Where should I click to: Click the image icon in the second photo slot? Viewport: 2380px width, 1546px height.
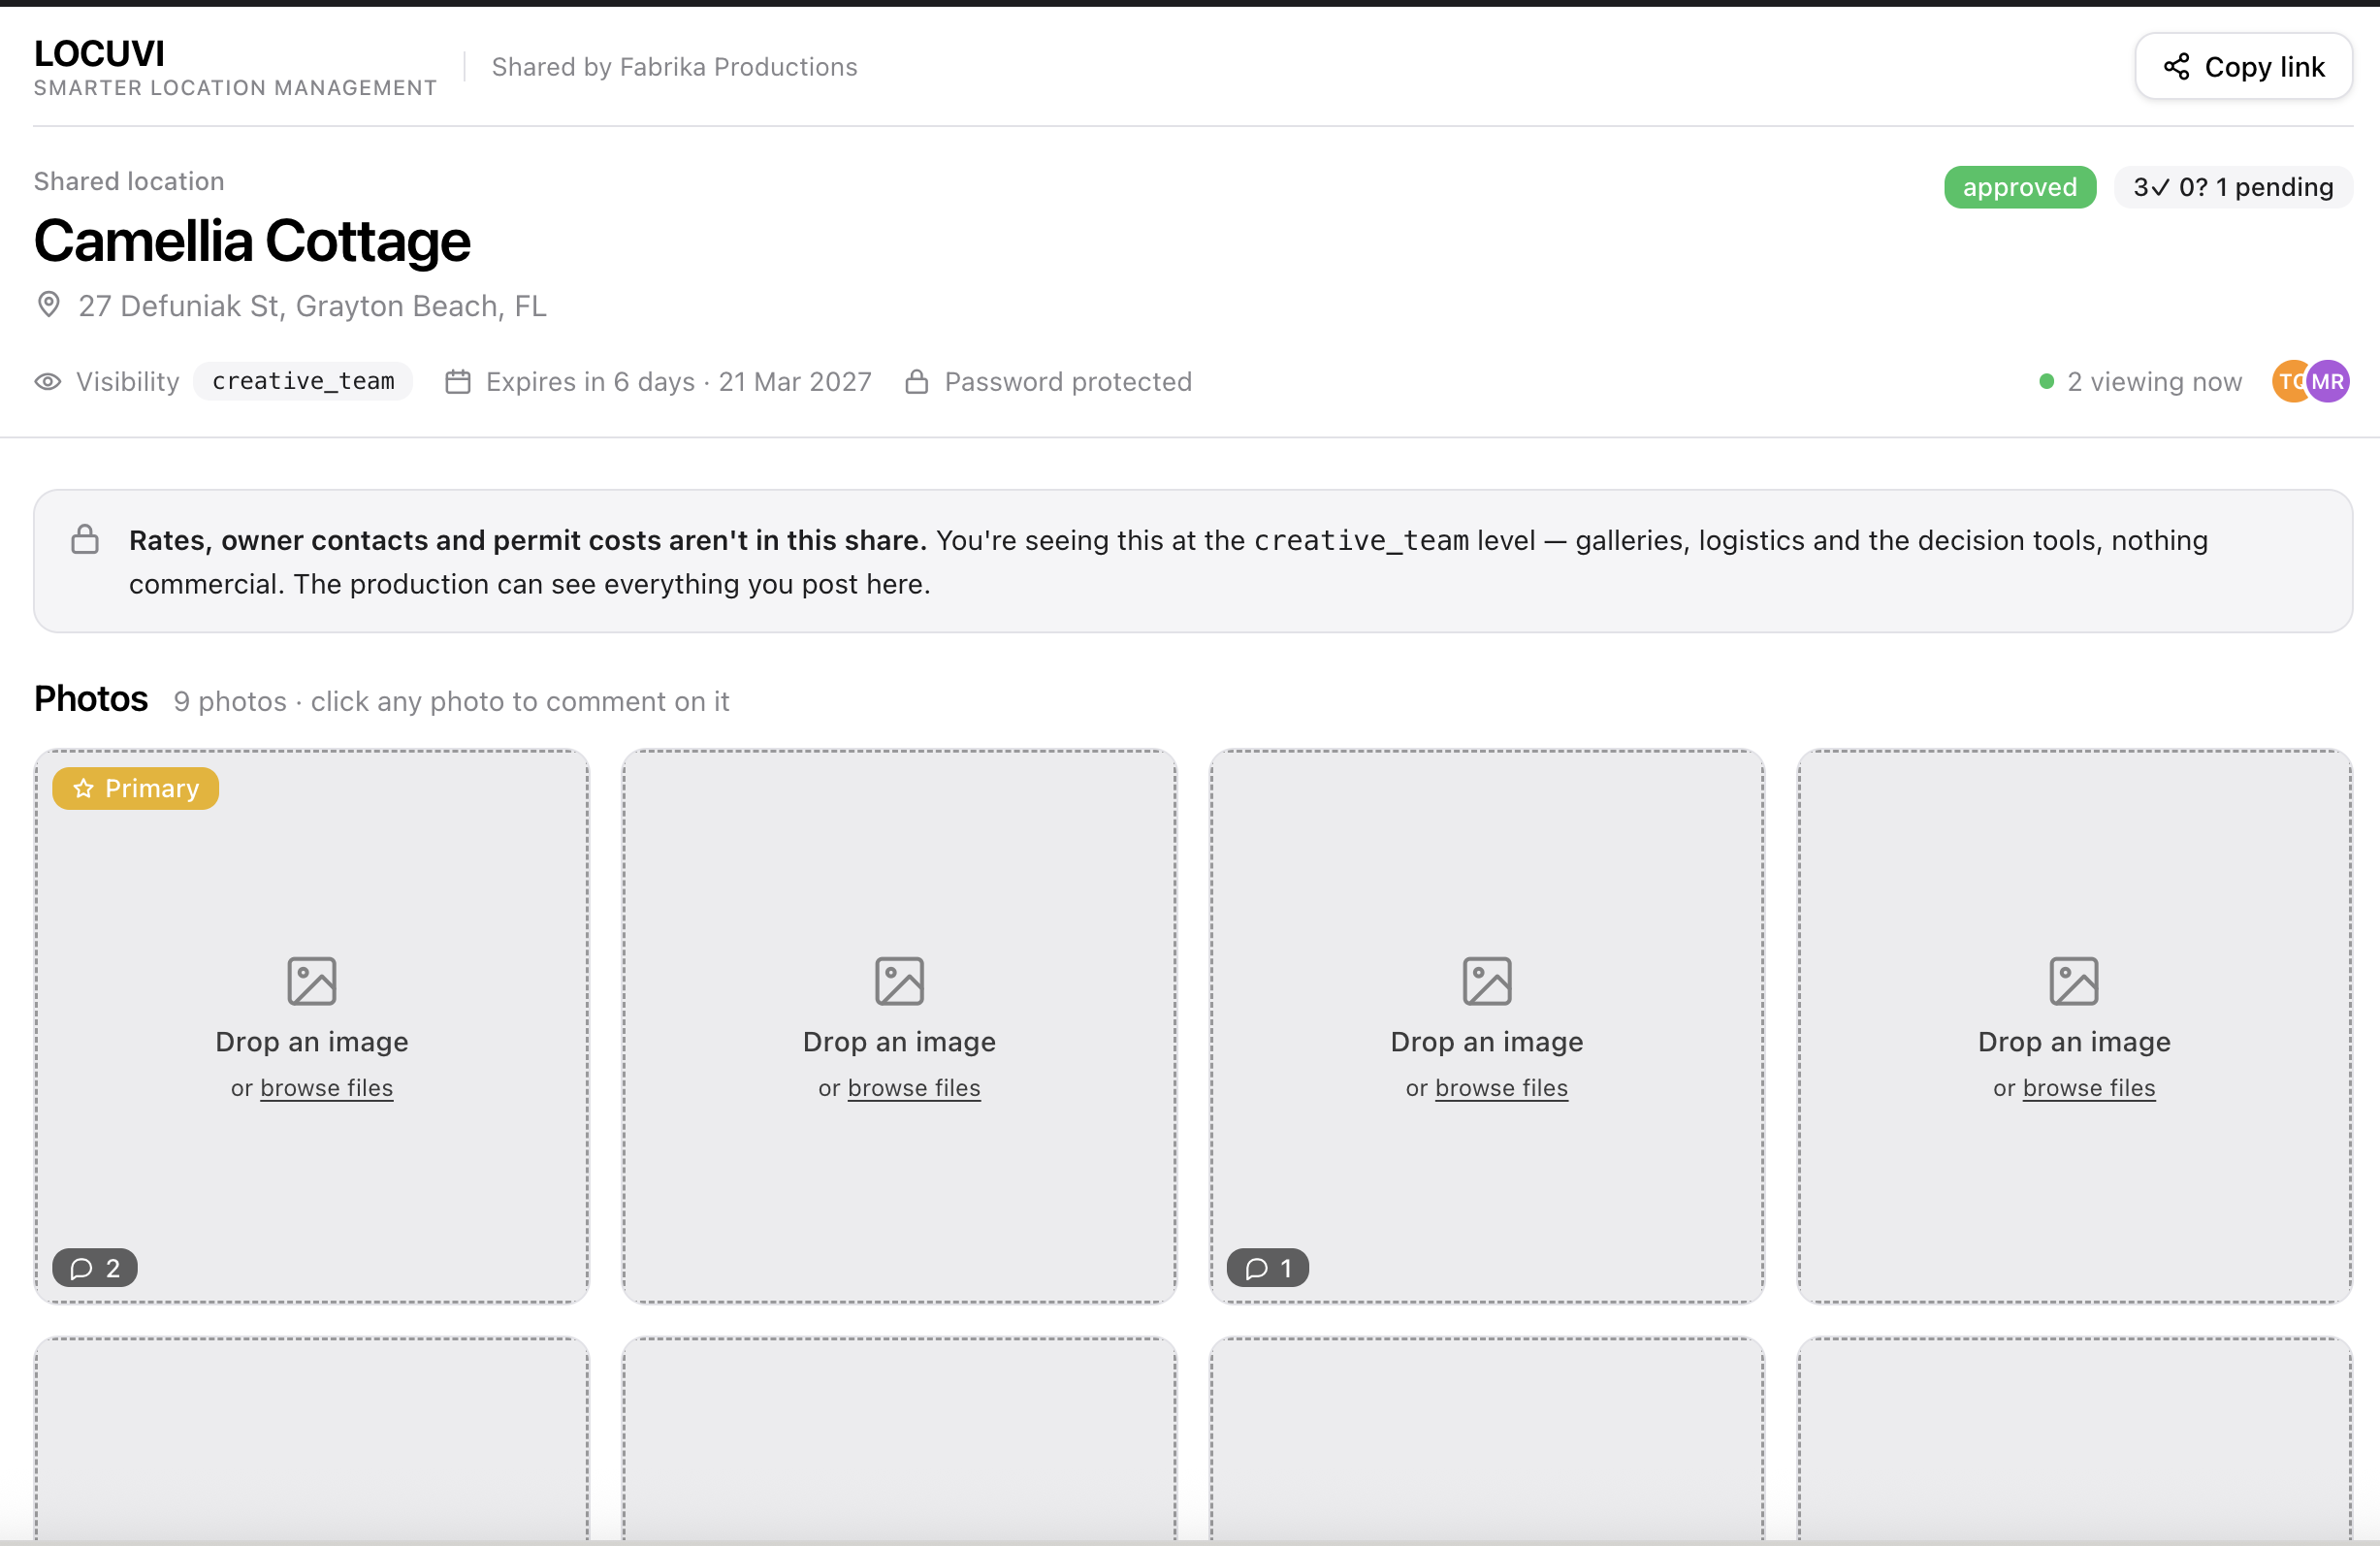899,981
